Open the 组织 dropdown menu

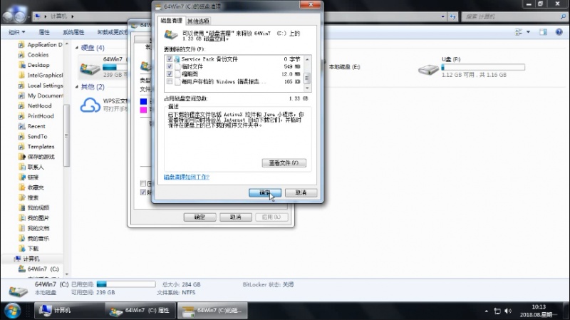pos(16,32)
